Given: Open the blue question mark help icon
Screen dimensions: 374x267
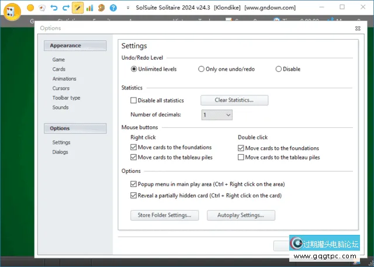Looking at the screenshot, I should (x=112, y=8).
